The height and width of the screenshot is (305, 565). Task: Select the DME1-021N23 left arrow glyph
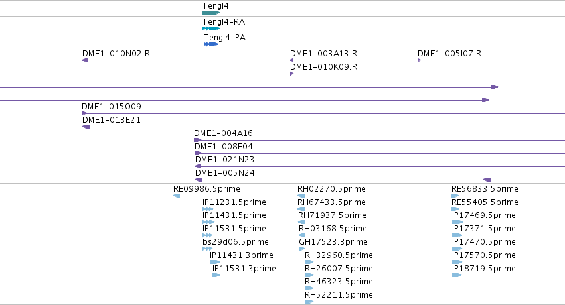[x=199, y=166]
